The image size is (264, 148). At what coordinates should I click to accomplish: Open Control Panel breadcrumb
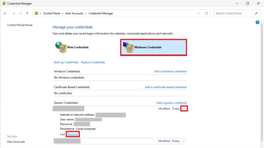click(51, 13)
